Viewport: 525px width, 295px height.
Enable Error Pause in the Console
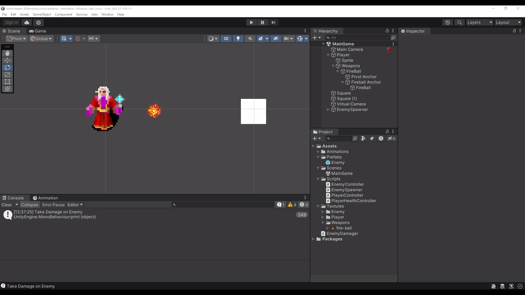click(53, 205)
